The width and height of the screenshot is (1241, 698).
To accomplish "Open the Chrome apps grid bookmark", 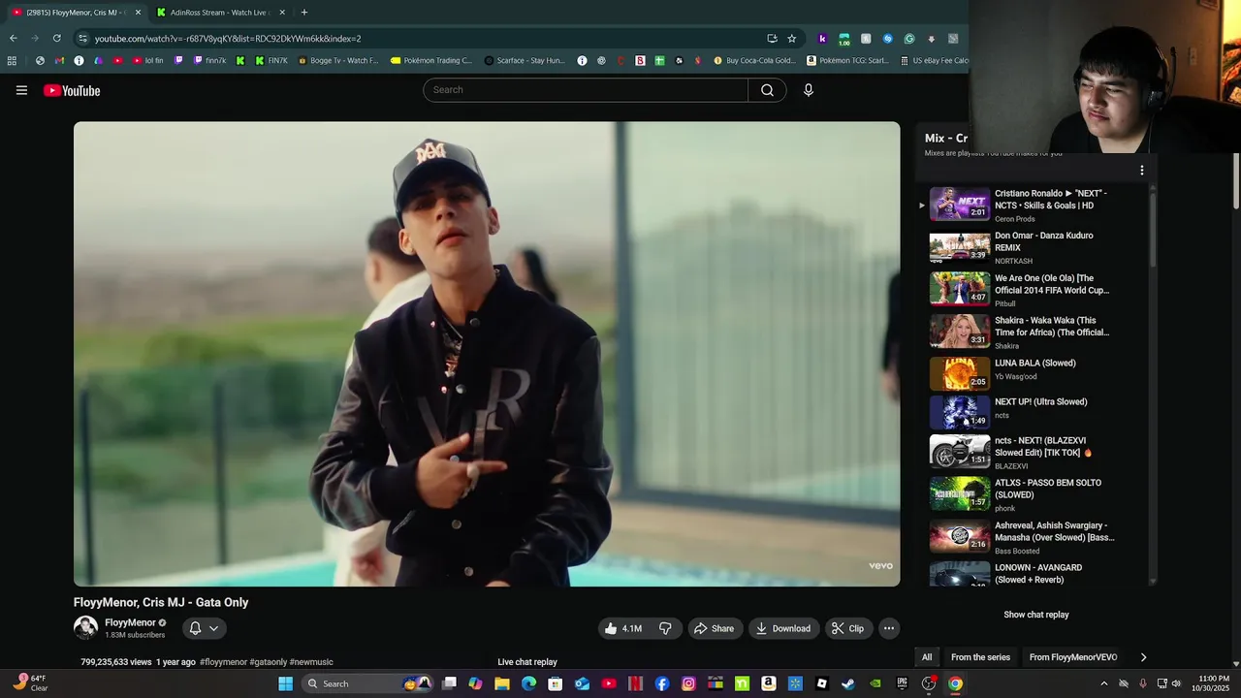I will (x=12, y=60).
